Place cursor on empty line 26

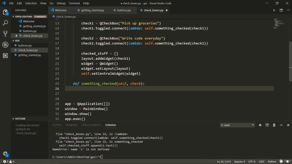pos(169,88)
